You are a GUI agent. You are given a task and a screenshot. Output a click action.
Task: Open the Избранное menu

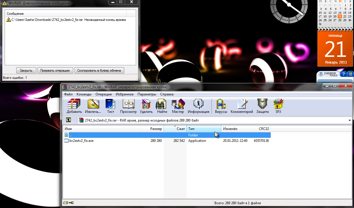(125, 94)
